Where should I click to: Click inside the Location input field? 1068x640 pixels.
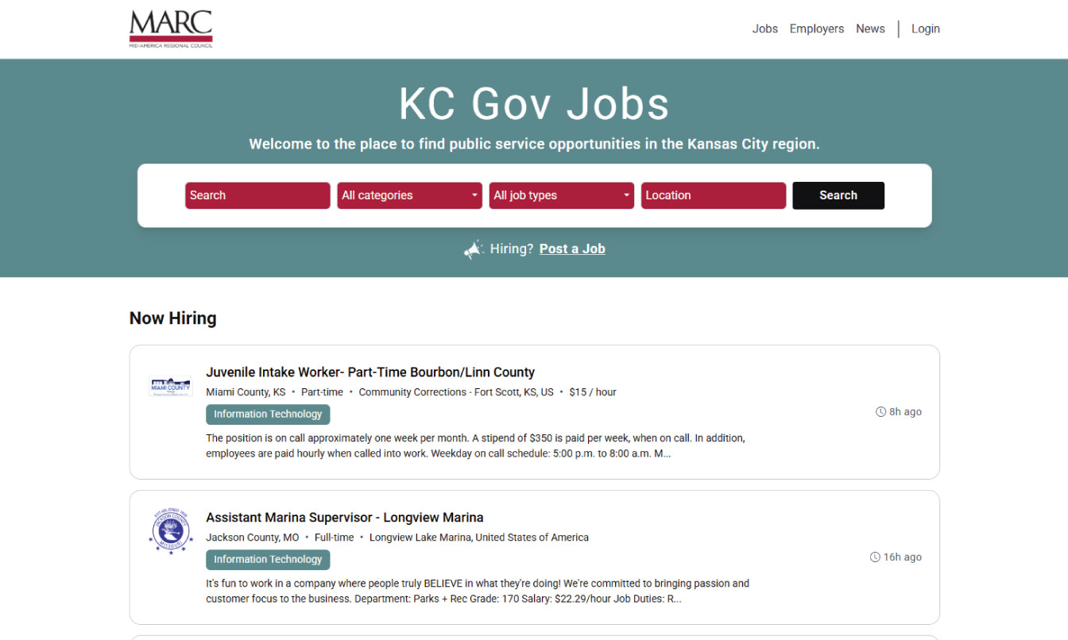point(713,195)
